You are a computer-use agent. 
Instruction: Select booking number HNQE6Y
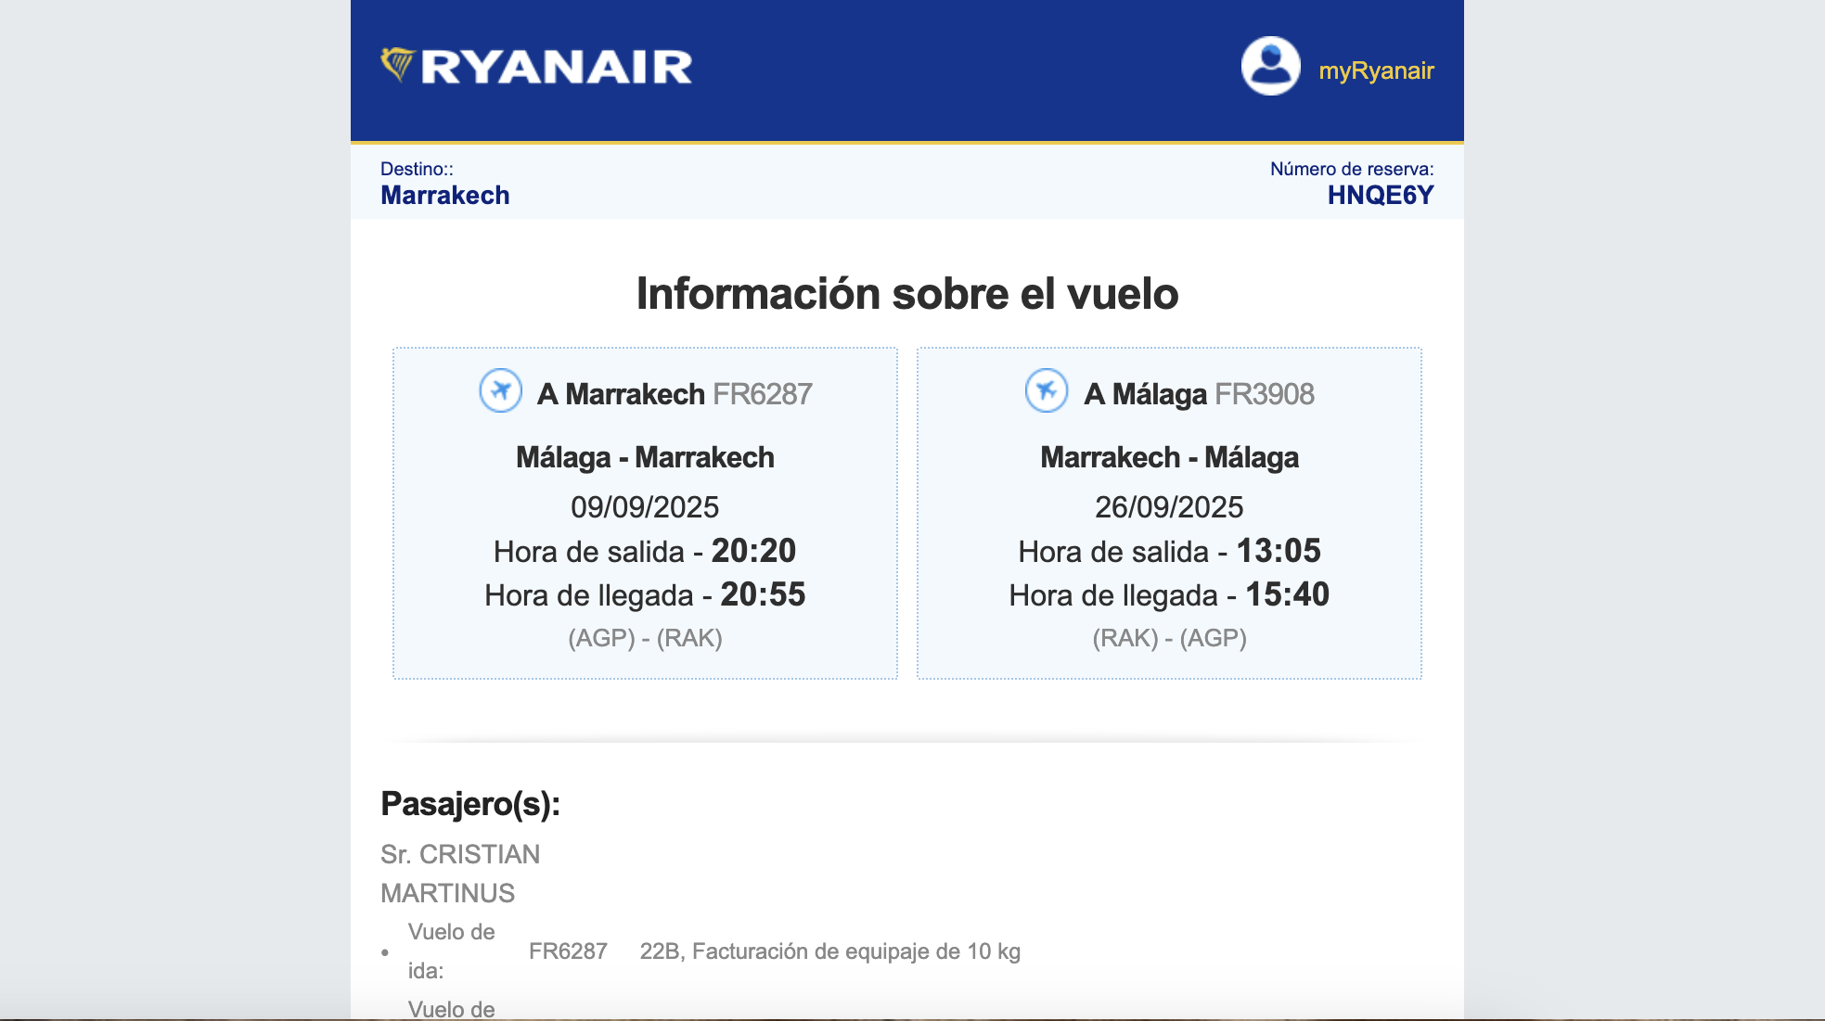point(1380,195)
